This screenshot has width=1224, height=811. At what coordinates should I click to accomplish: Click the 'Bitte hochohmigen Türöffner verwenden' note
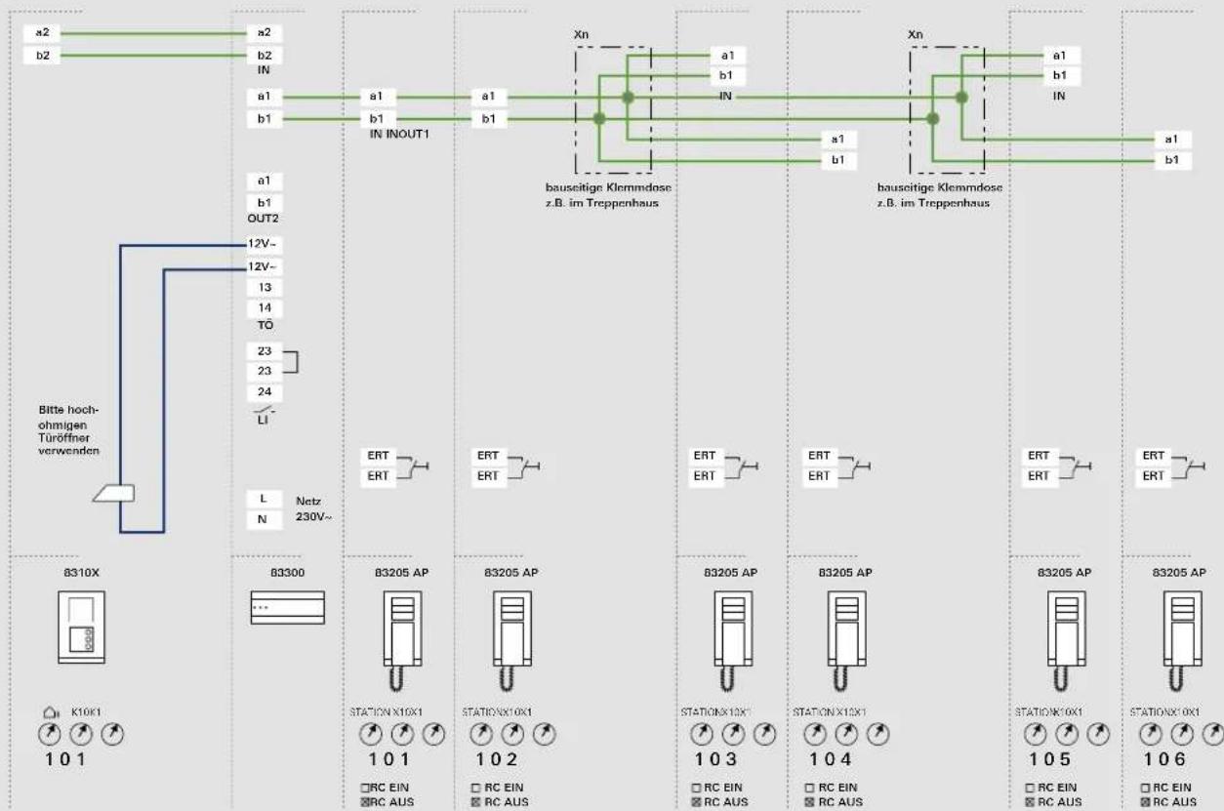point(69,430)
